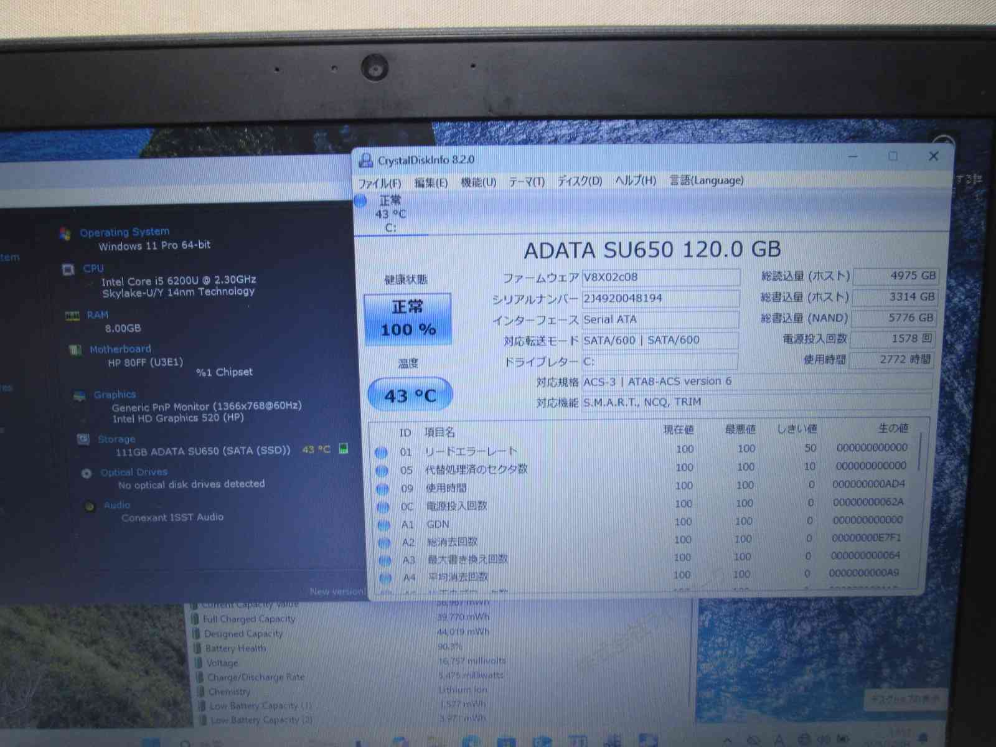Viewport: 996px width, 747px height.
Task: Select the C: drive blue status circle
Action: [360, 200]
